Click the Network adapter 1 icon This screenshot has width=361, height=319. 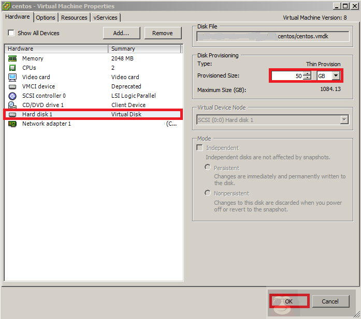tap(13, 124)
